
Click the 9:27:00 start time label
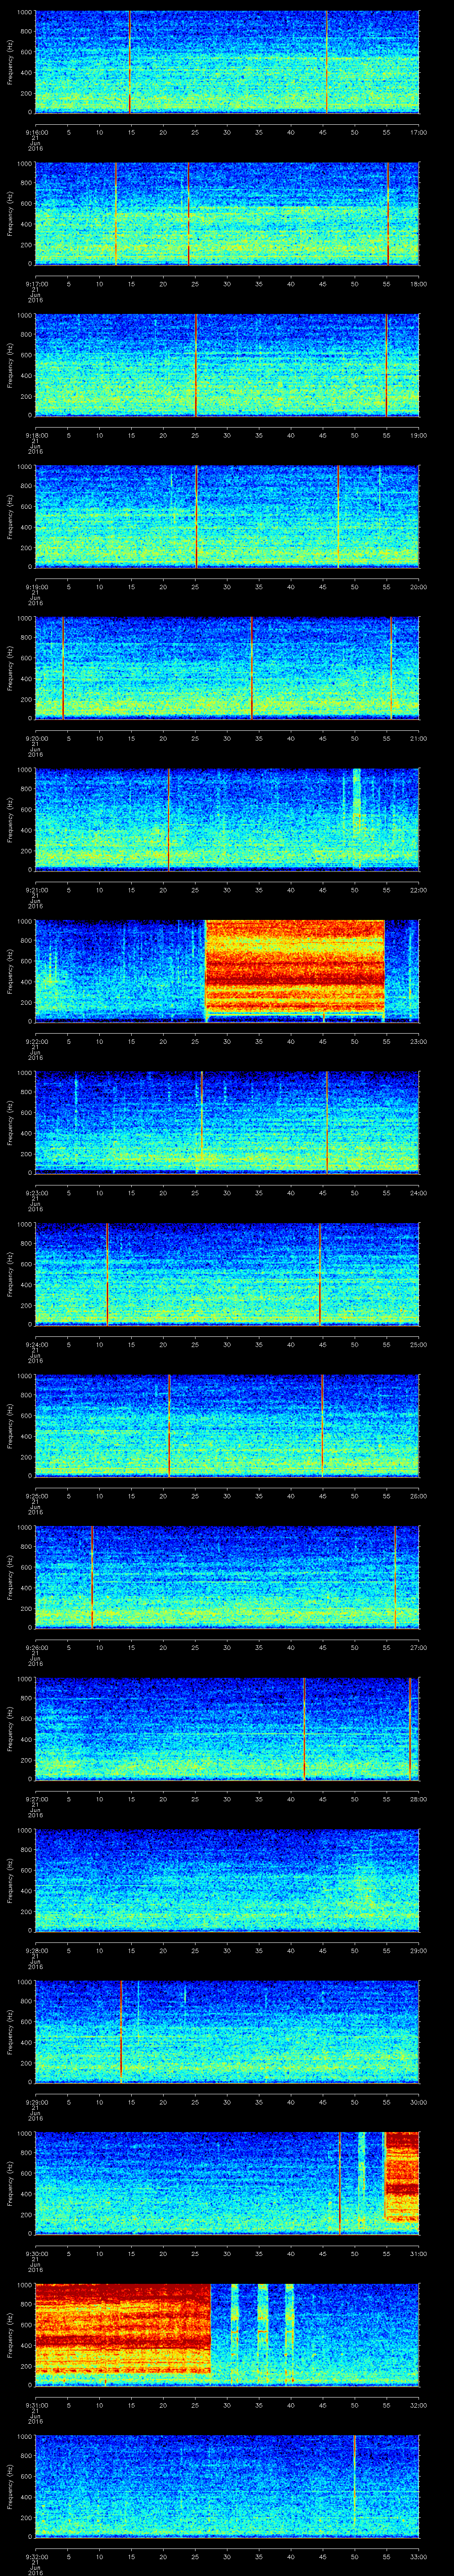(x=37, y=1799)
